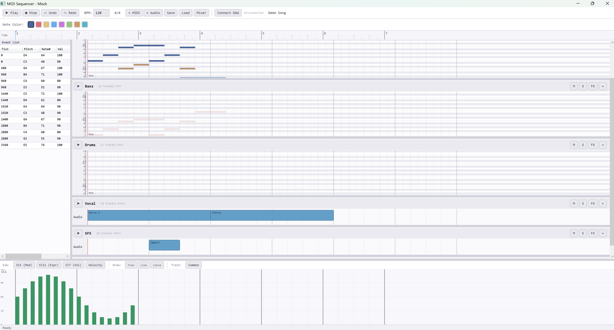The image size is (614, 330).
Task: Add a track to the Drums group
Action: 602,145
